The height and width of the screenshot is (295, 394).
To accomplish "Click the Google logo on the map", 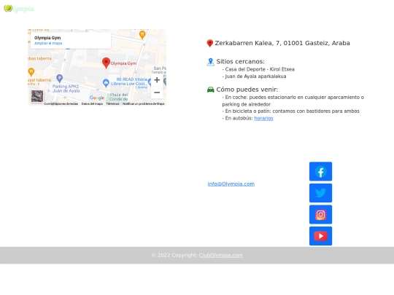I will 97,98.
